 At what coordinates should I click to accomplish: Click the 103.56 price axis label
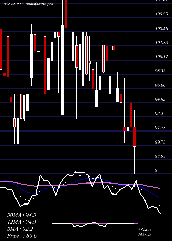pyautogui.click(x=161, y=29)
